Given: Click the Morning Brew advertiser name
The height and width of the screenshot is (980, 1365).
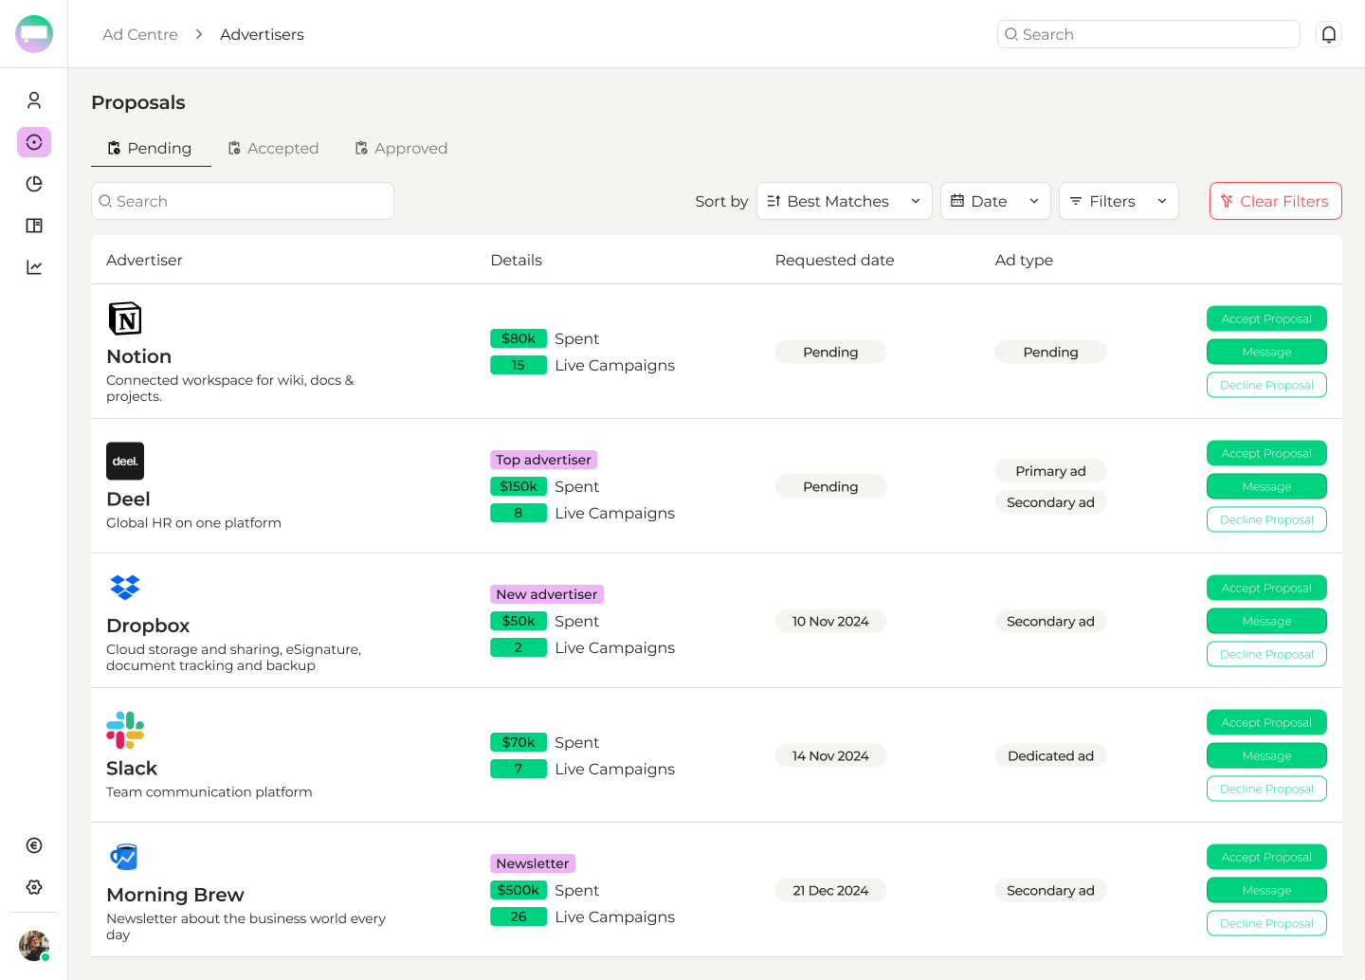Looking at the screenshot, I should 175,895.
